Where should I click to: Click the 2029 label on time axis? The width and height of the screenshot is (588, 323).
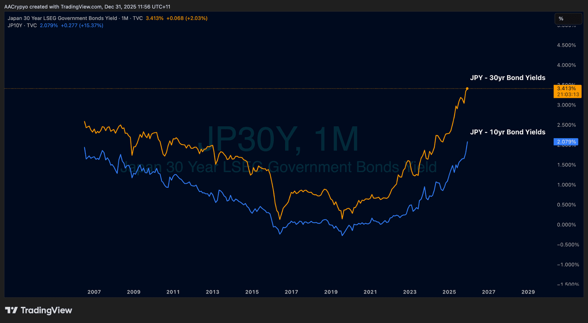point(528,292)
